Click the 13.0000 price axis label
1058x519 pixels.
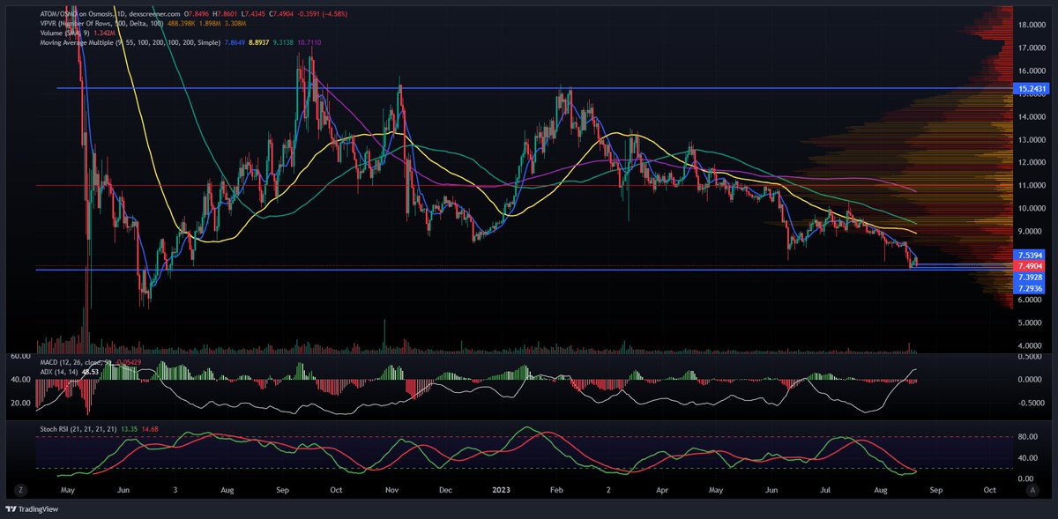[x=1032, y=139]
